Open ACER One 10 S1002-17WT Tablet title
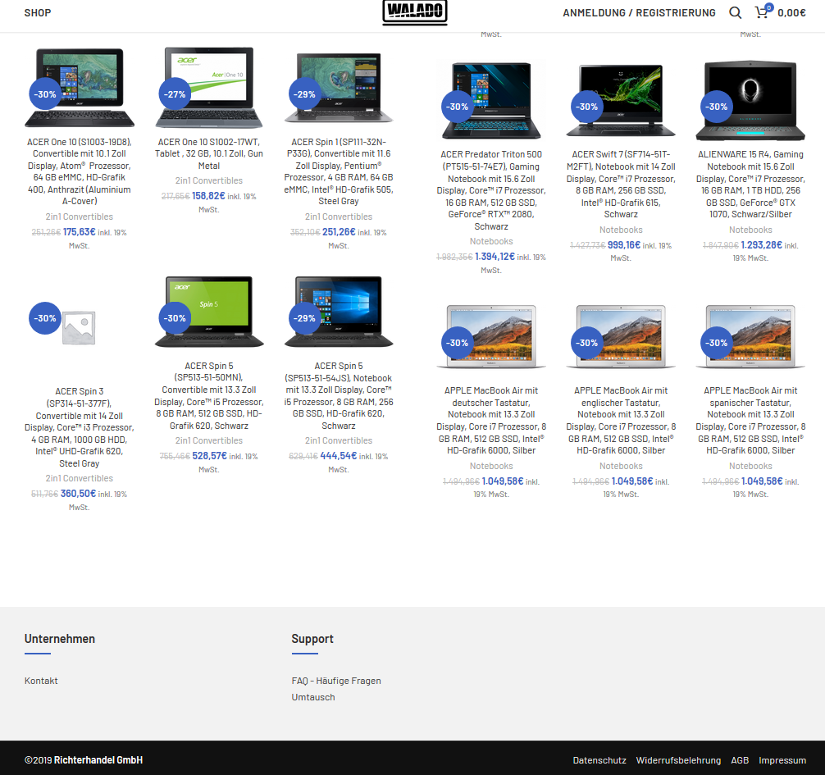This screenshot has width=825, height=775. coord(209,153)
